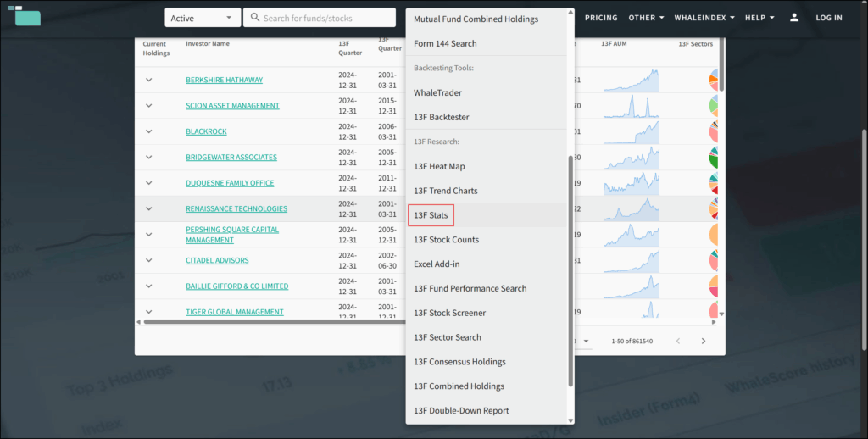Expand Pershing Square holdings row

149,234
